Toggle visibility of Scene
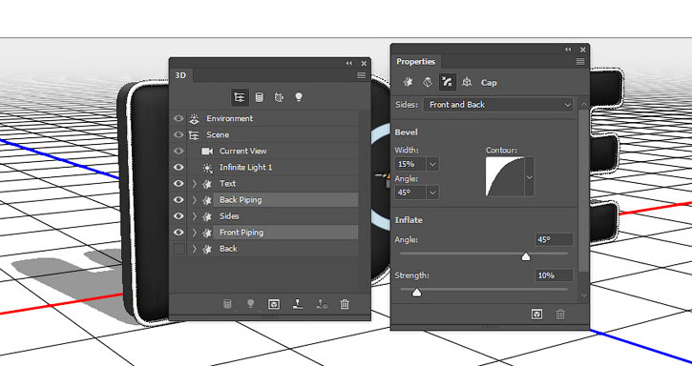Screen dimensions: 692x366 [178, 134]
